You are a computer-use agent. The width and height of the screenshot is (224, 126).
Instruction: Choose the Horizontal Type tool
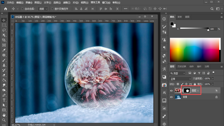coord(4,100)
